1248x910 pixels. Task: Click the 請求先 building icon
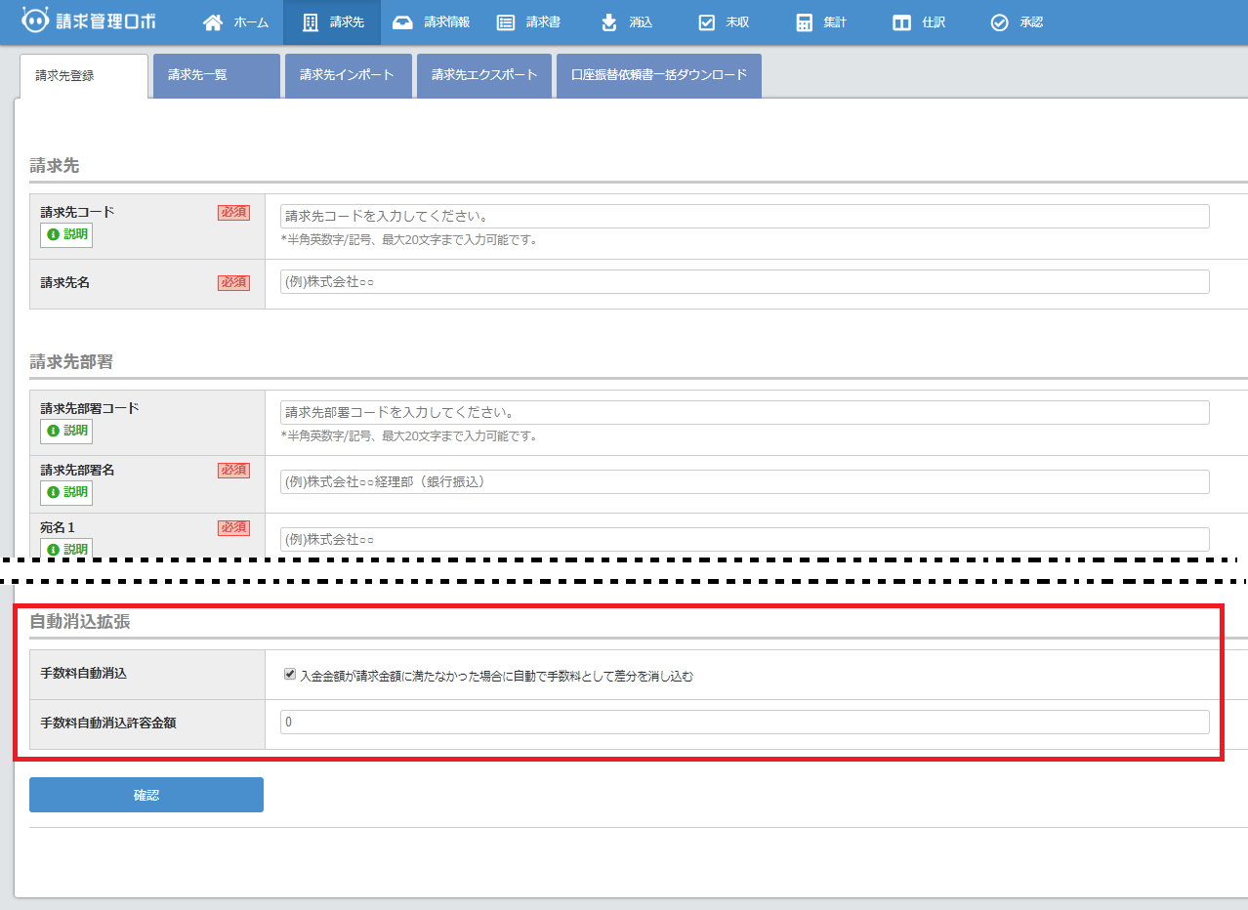point(311,22)
